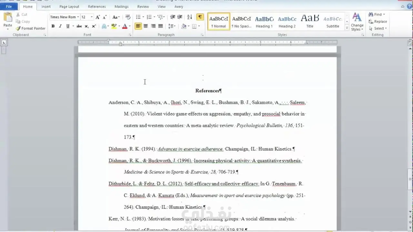The height and width of the screenshot is (232, 413).
Task: Open the Paragraph dialog launcher
Action: [202, 35]
